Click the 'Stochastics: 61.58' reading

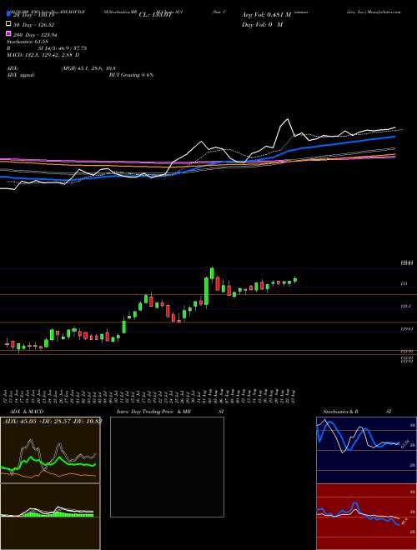pos(28,42)
